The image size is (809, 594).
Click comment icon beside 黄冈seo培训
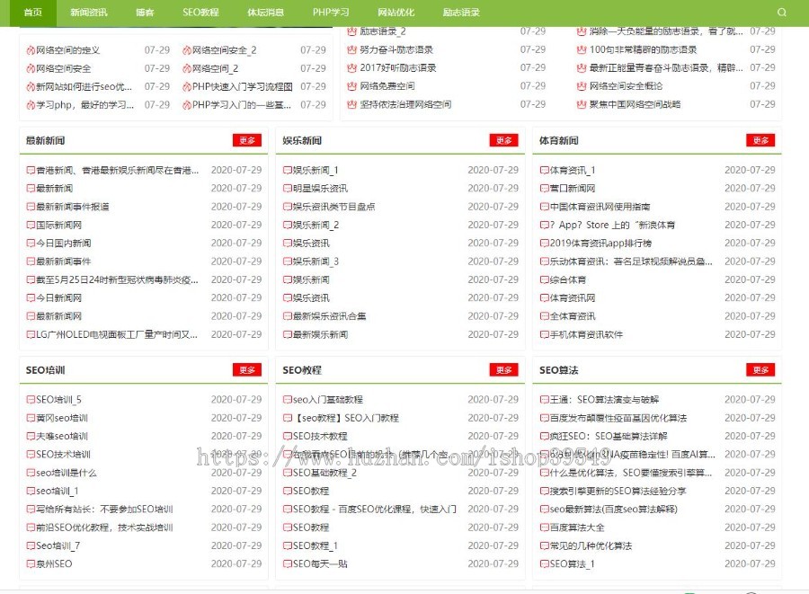(31, 418)
